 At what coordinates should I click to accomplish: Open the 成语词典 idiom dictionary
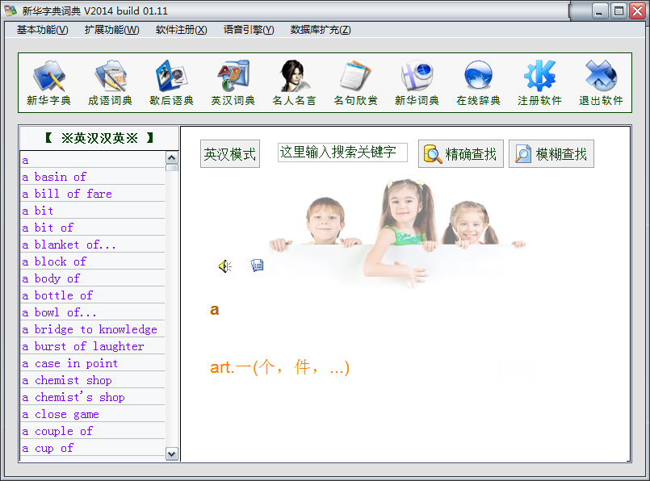[x=111, y=82]
